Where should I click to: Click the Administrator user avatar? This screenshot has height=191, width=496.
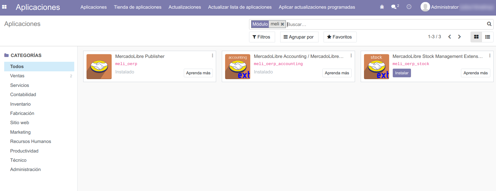point(425,7)
